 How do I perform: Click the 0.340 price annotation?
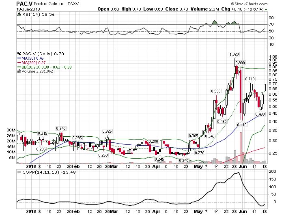(x=61, y=129)
